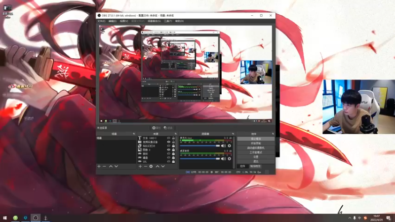The height and width of the screenshot is (222, 395).
Task: Pop out the 来源 dock with its header icon
Action: point(176,134)
